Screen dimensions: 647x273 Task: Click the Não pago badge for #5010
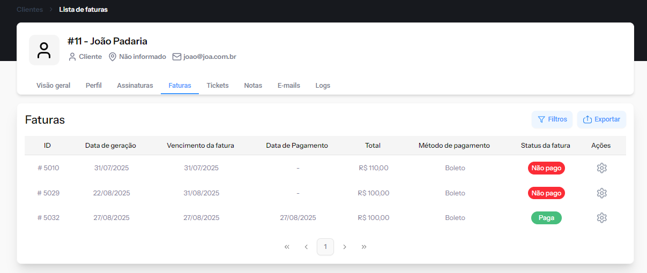click(546, 168)
